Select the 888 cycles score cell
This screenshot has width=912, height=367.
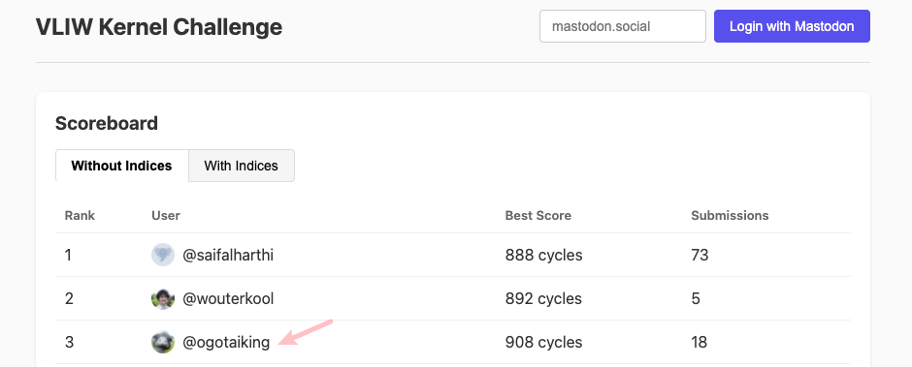pyautogui.click(x=544, y=255)
